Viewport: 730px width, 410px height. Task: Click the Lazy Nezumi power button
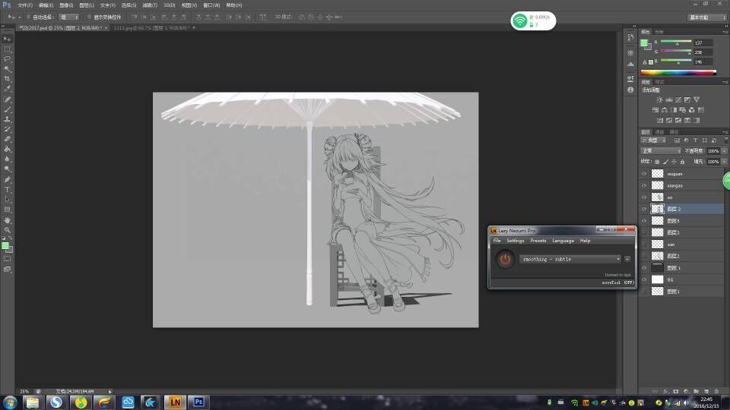click(x=505, y=259)
